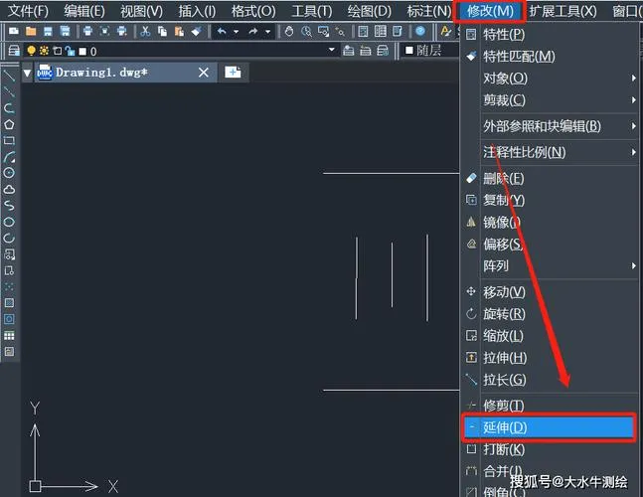The width and height of the screenshot is (643, 497).
Task: Expand the layer list dropdown
Action: pyautogui.click(x=331, y=50)
